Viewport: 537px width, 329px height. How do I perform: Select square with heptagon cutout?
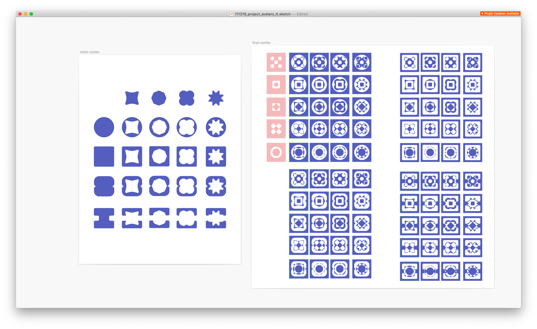point(159,157)
